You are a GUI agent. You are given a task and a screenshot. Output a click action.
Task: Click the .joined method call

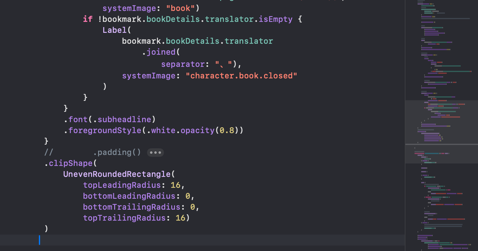pos(161,52)
